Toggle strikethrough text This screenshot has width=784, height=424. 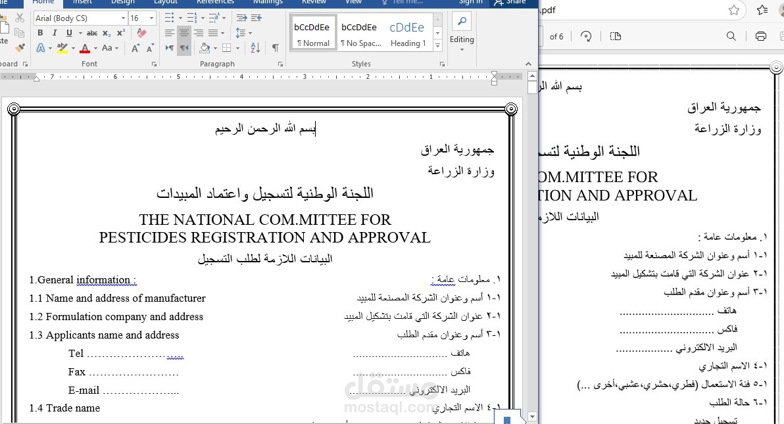coord(92,33)
